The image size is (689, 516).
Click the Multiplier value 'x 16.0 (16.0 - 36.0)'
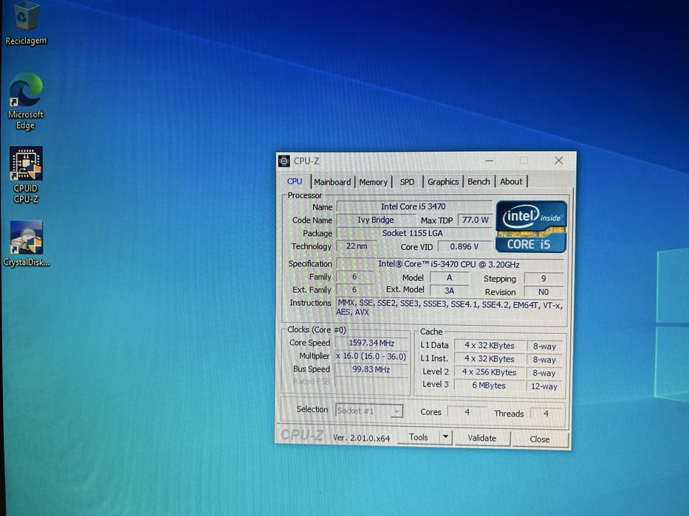(371, 356)
